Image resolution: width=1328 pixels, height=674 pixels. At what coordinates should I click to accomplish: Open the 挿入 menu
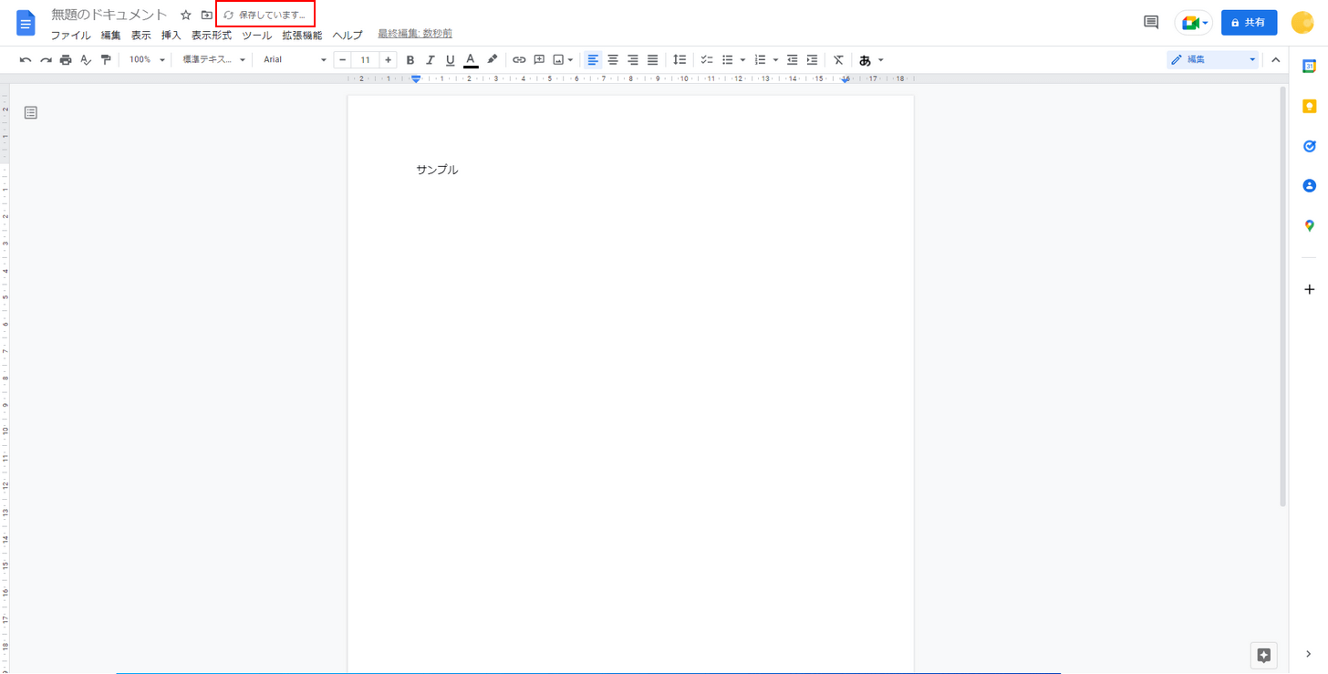[x=171, y=36]
